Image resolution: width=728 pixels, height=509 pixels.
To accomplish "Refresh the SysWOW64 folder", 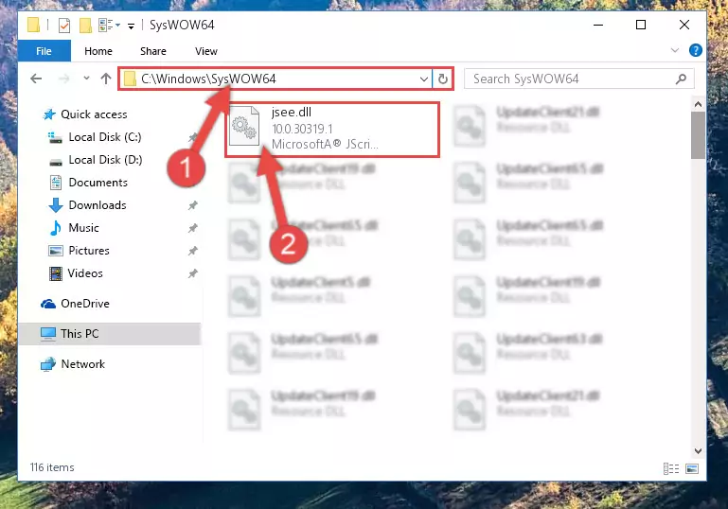I will [442, 79].
